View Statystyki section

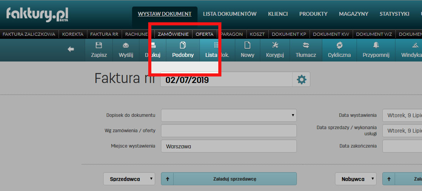click(x=394, y=14)
